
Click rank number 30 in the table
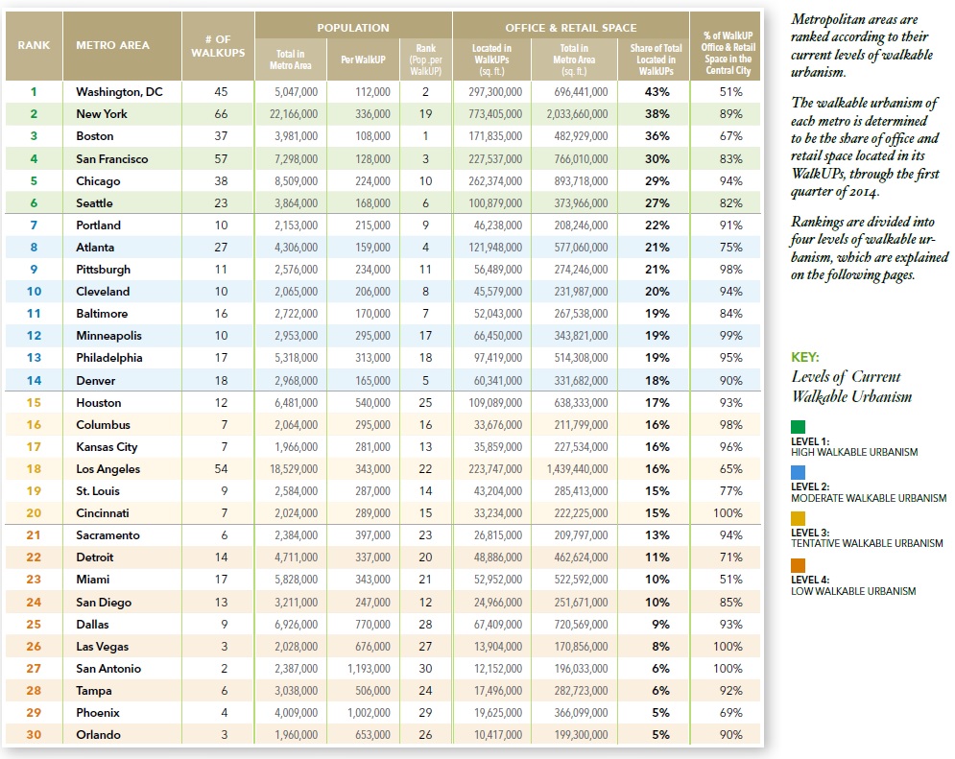tap(35, 735)
